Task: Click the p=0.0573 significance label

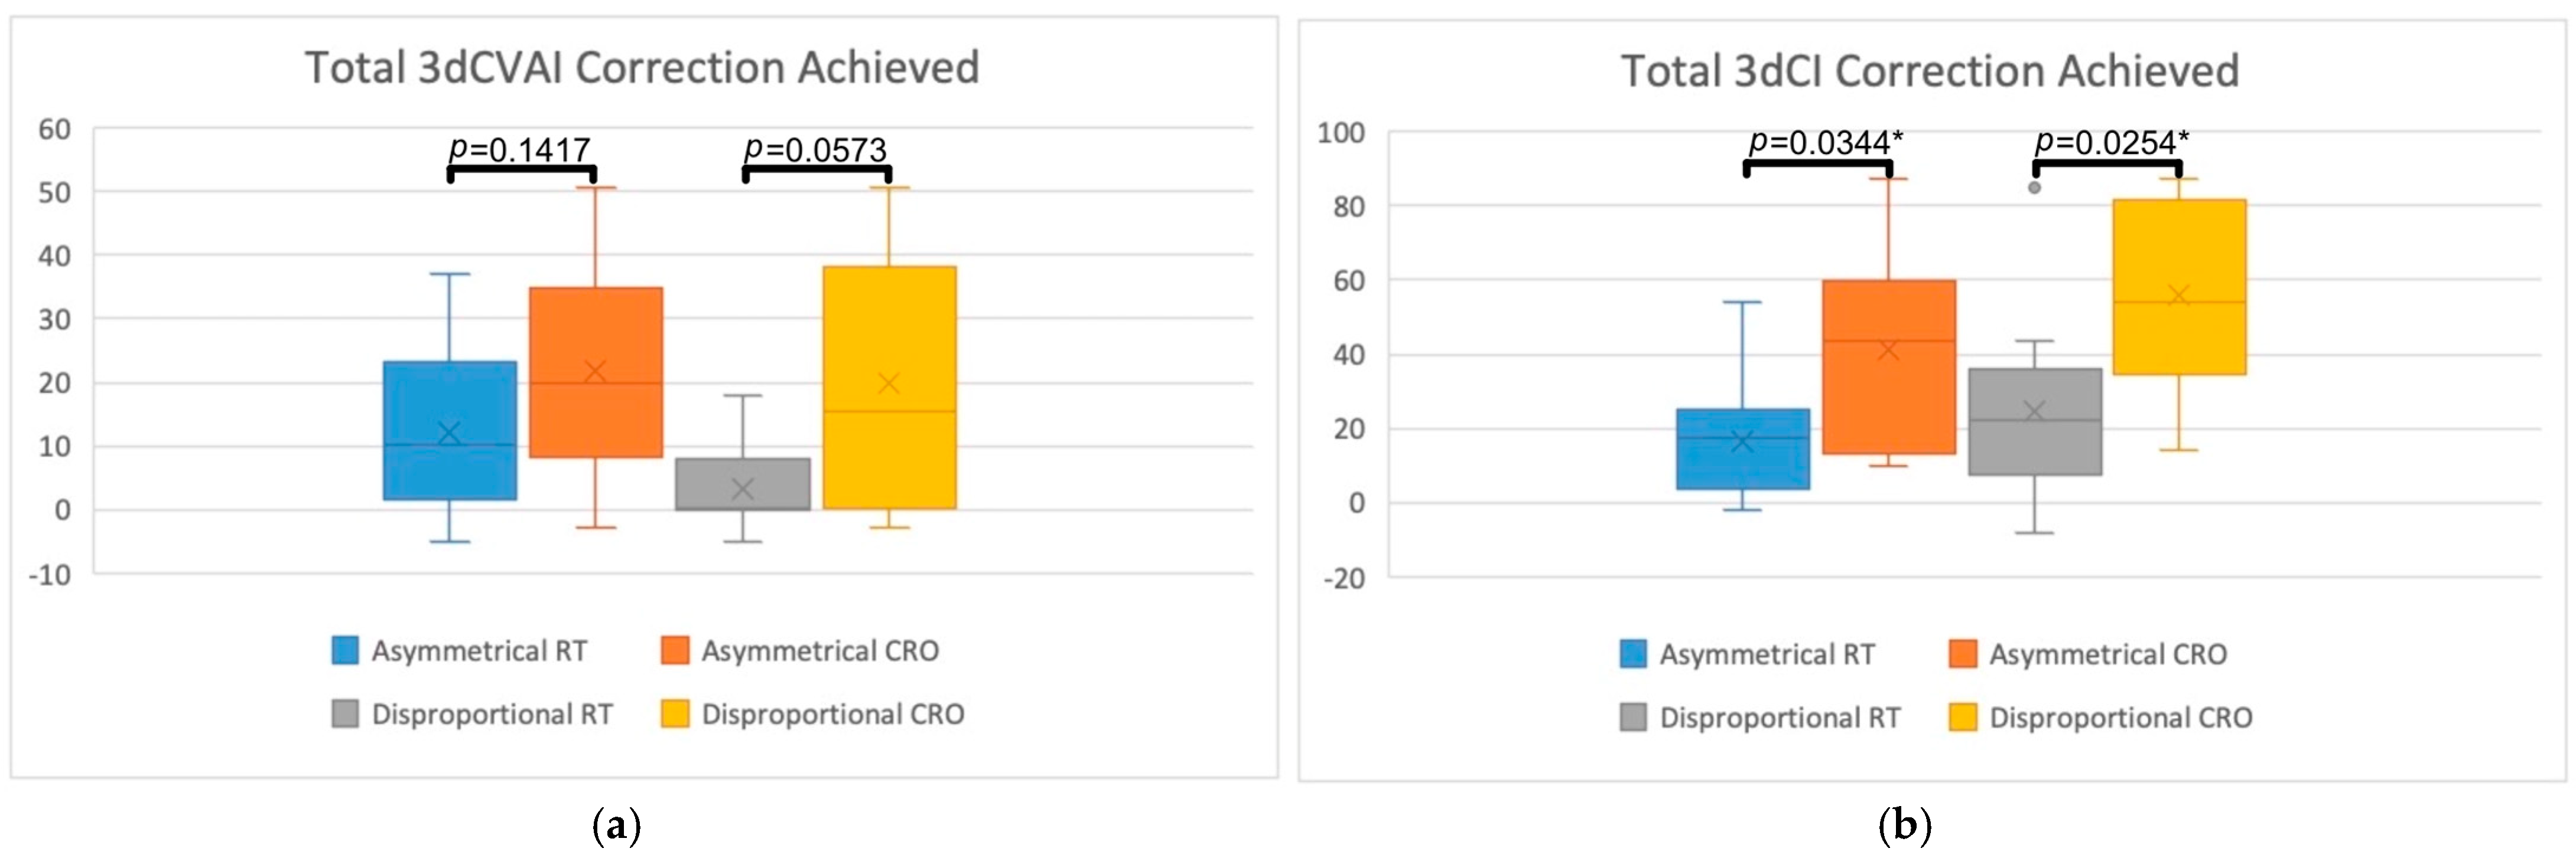Action: pos(815,149)
